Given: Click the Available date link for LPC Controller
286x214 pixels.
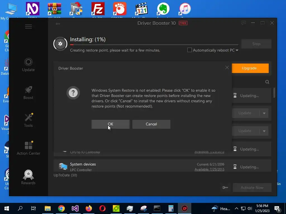Looking at the screenshot, I should (209, 169).
